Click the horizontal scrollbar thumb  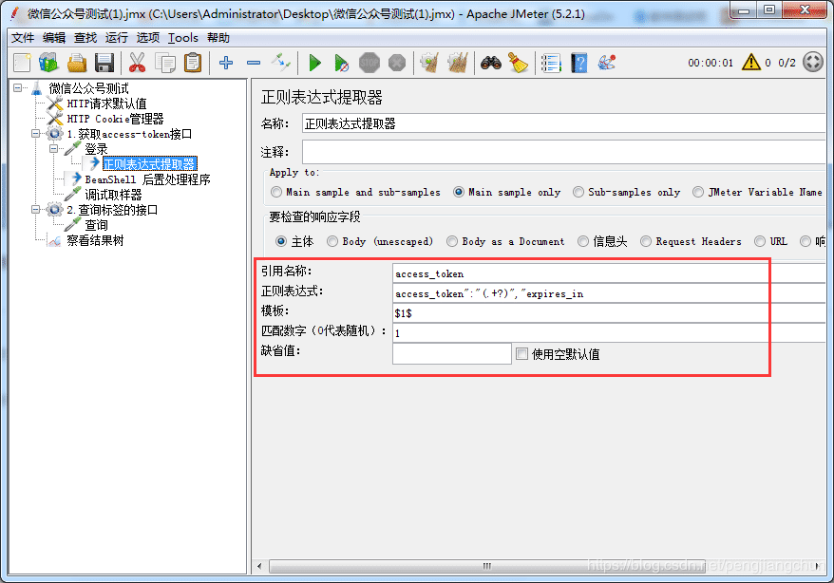click(486, 566)
